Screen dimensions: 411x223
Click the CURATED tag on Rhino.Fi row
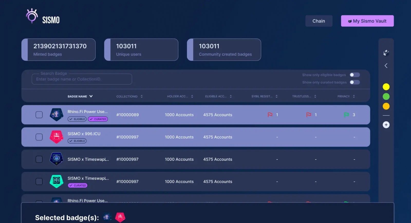[98, 119]
